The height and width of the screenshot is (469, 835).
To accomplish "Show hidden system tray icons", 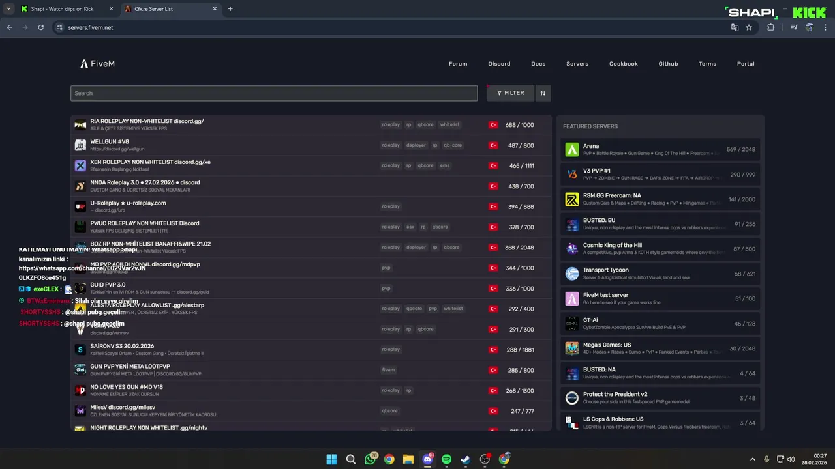I will [752, 459].
